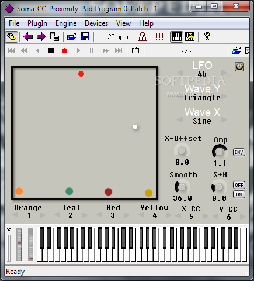This screenshot has height=281, width=254.
Task: Select next Wave Y shape arrow
Action: 224,96
